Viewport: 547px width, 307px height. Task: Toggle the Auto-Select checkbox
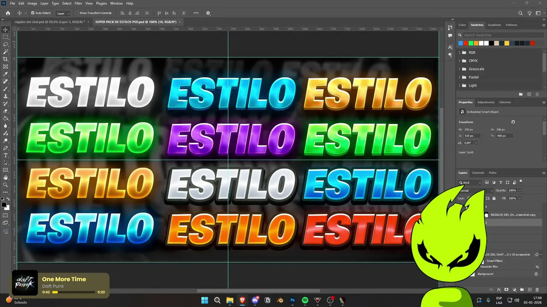click(x=33, y=13)
